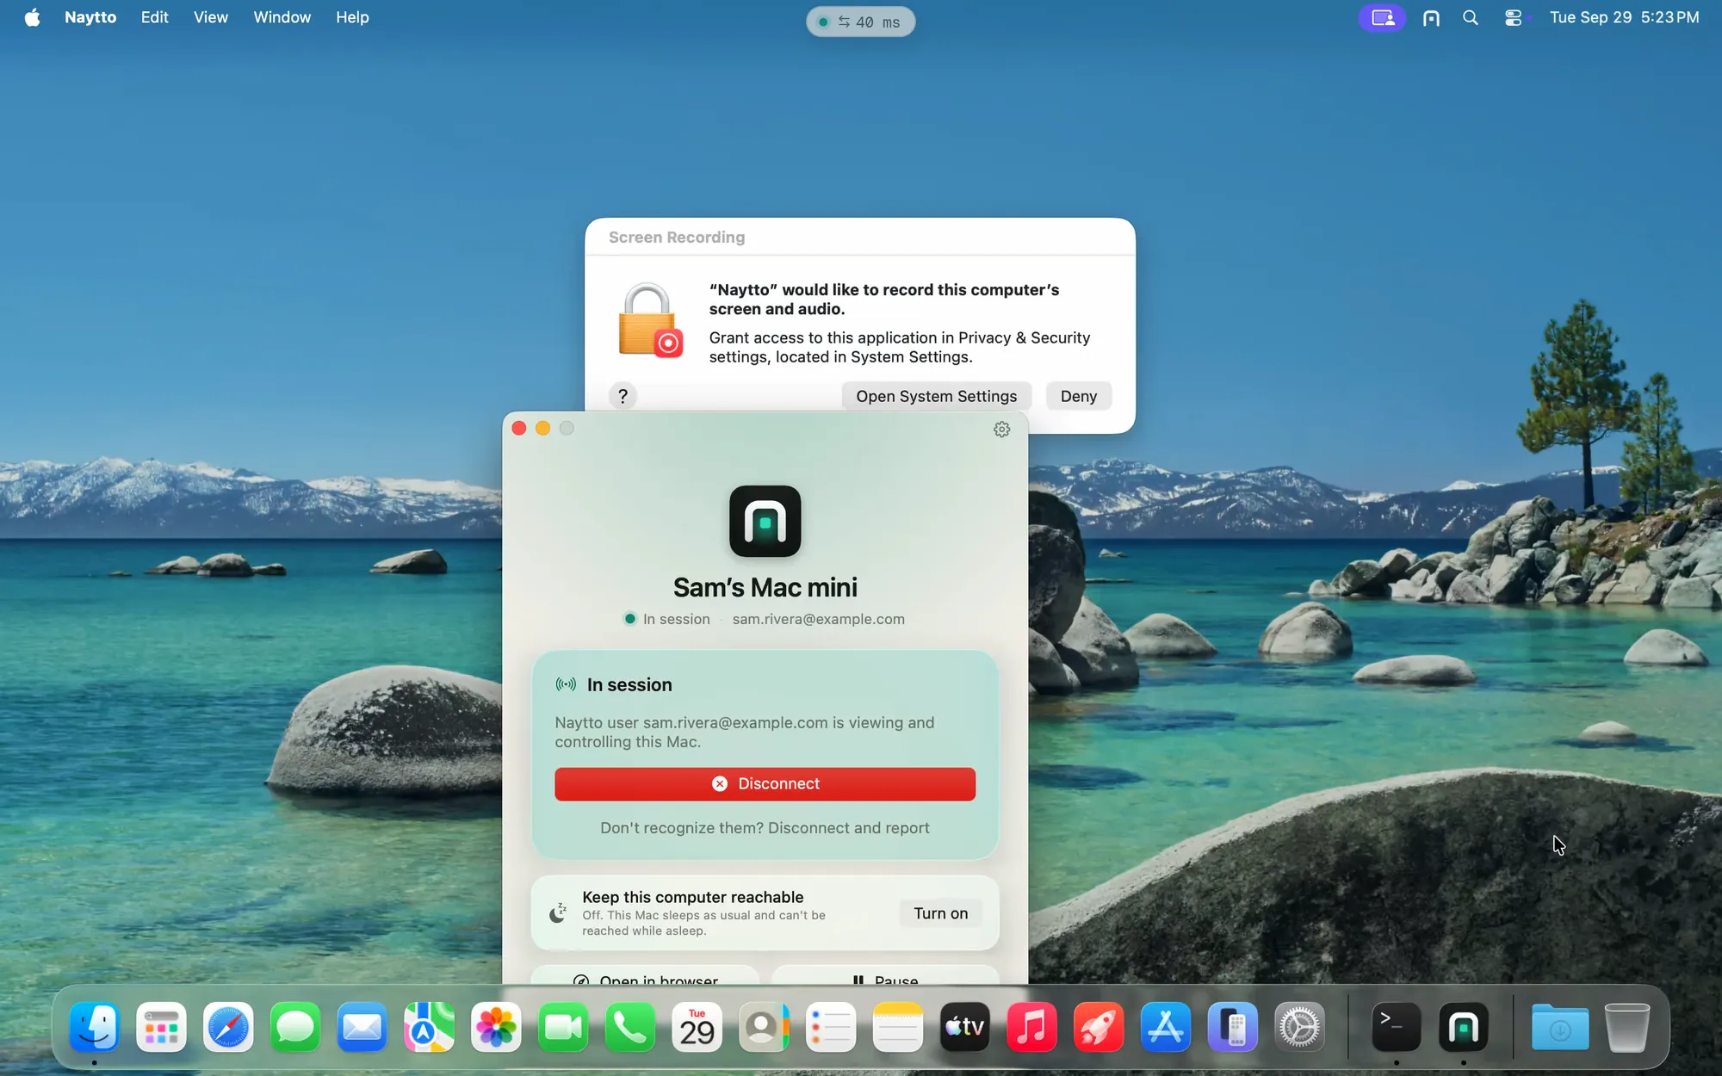Open Photos from the Dock
This screenshot has width=1722, height=1076.
point(496,1027)
